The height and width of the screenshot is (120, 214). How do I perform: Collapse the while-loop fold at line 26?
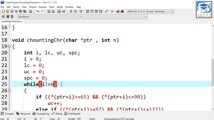(x=9, y=90)
